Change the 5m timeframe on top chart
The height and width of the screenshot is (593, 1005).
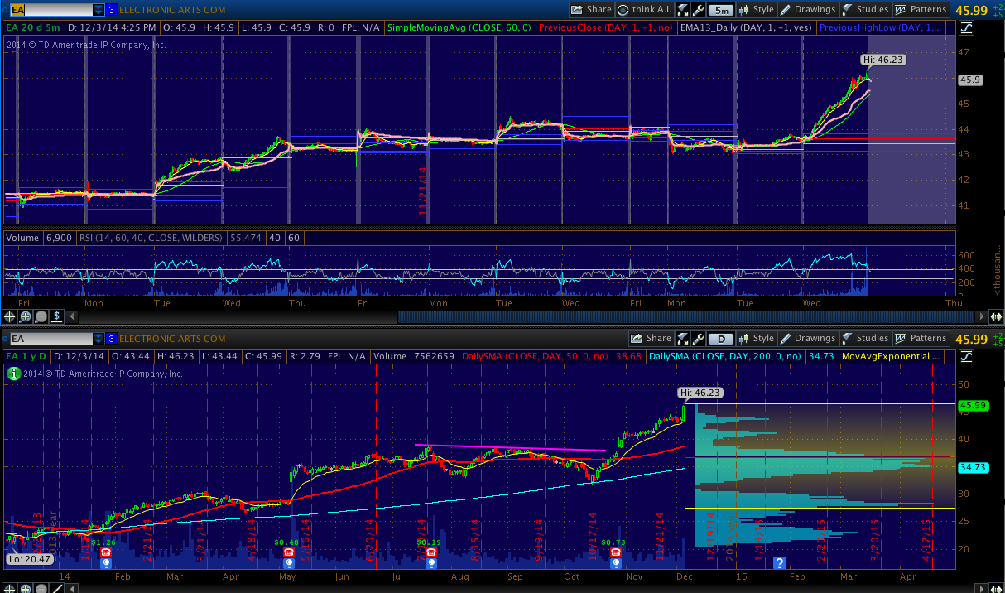click(x=721, y=10)
